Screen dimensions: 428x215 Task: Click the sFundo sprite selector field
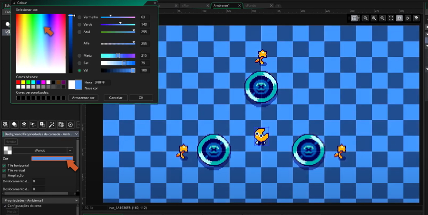(x=40, y=150)
